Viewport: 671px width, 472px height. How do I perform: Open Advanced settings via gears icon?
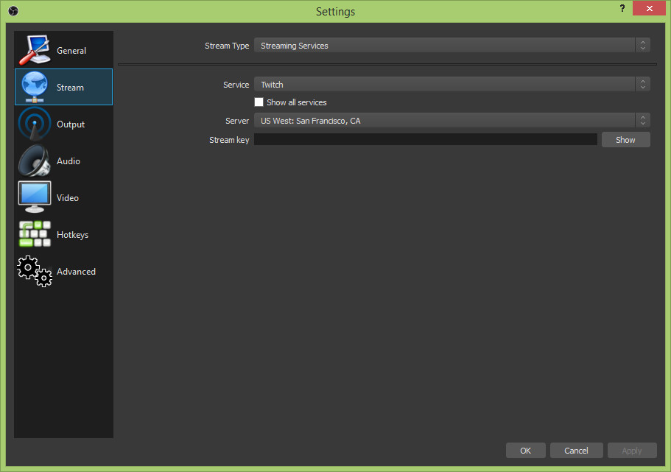(x=35, y=271)
